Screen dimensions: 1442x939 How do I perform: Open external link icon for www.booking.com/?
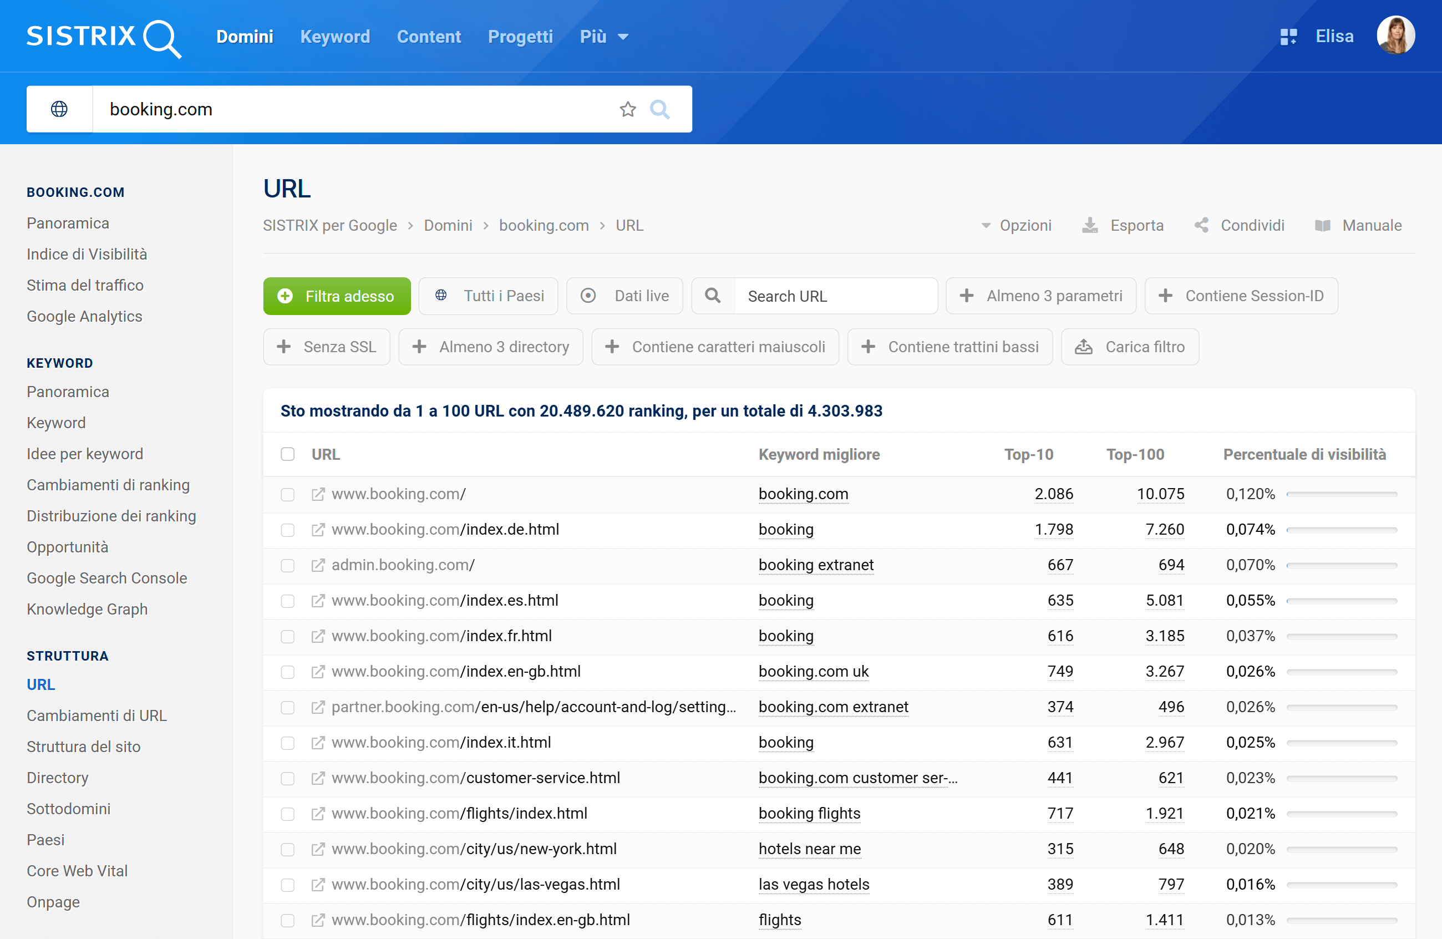pos(318,494)
